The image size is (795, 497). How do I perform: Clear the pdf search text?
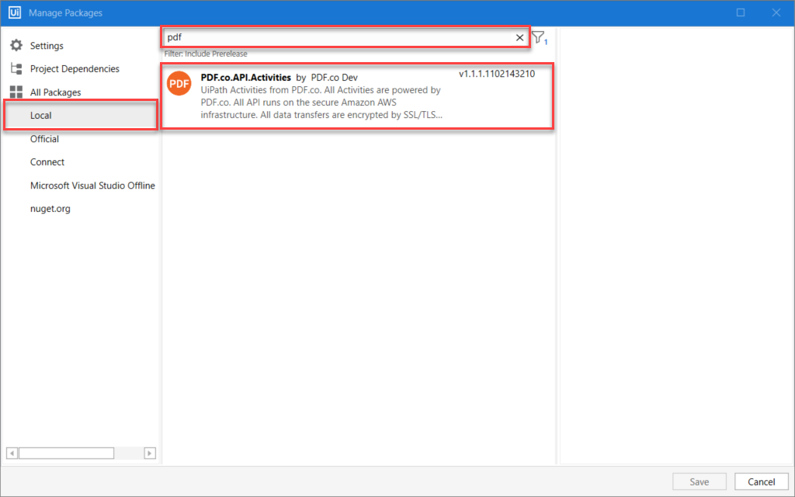[519, 37]
